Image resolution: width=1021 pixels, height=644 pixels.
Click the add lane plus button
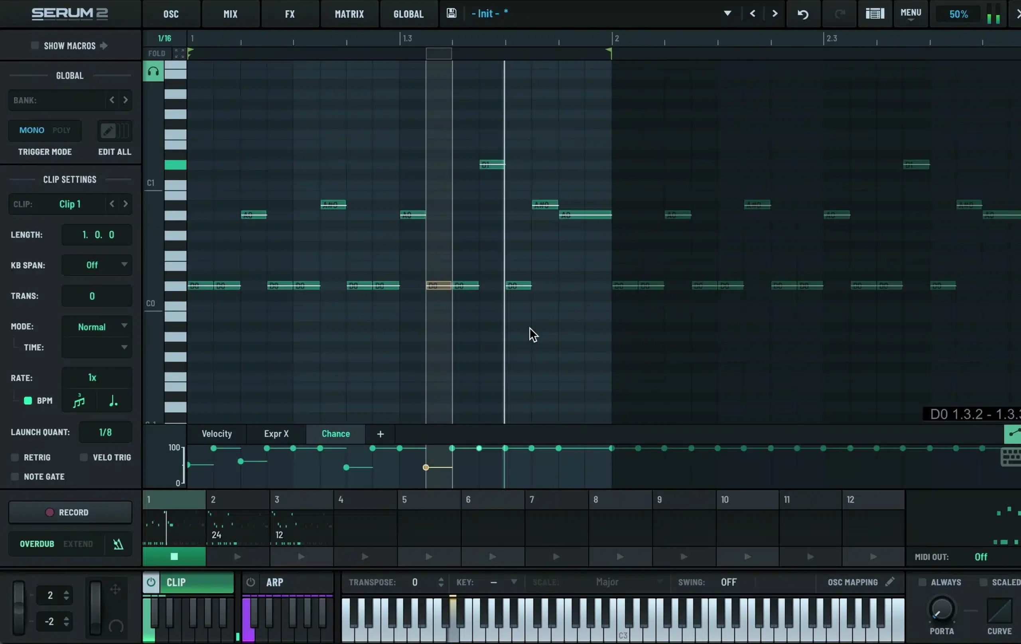(380, 434)
